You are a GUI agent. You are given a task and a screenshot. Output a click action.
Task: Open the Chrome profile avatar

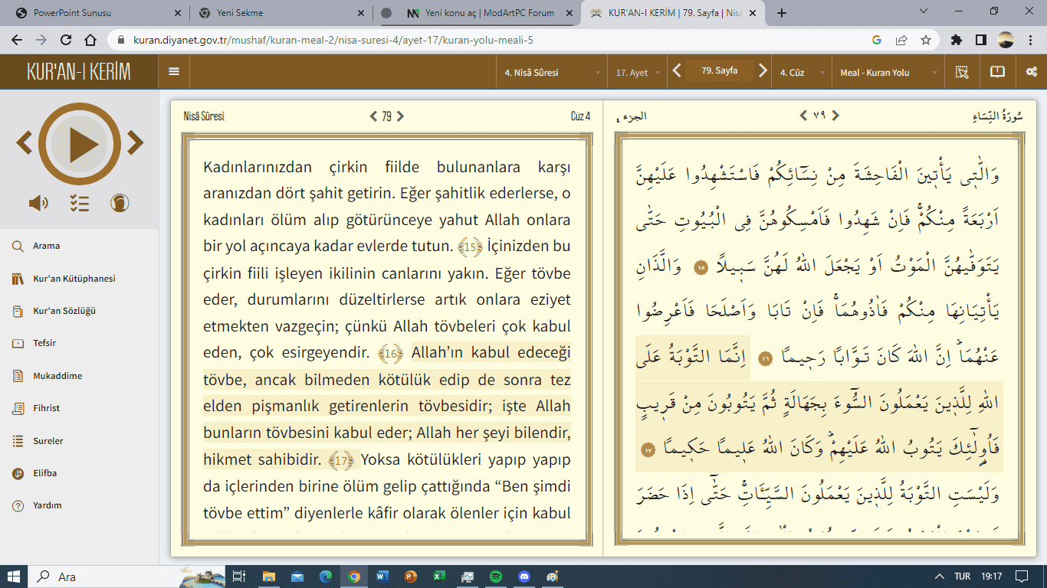click(1006, 40)
